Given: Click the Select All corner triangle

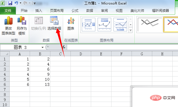Looking at the screenshot, I should pos(5,54).
